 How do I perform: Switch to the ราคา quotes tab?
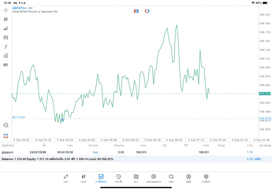[x=66, y=178]
